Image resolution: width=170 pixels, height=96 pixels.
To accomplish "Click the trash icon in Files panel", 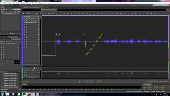I will 11,9.
